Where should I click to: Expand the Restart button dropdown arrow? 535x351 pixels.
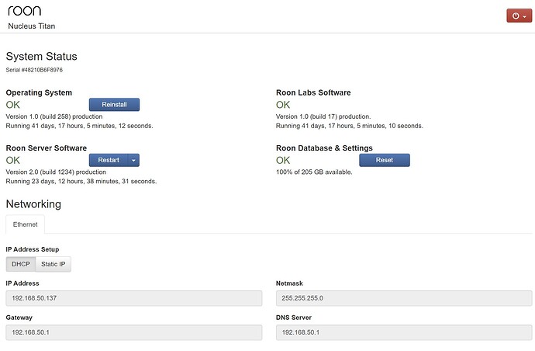pyautogui.click(x=133, y=160)
